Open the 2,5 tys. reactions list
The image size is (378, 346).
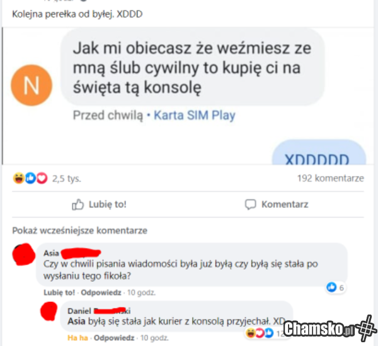(67, 179)
